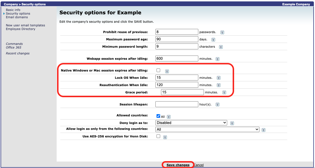The height and width of the screenshot is (168, 315).
Task: Open help beside the Deny login dropdown
Action: 232,123
